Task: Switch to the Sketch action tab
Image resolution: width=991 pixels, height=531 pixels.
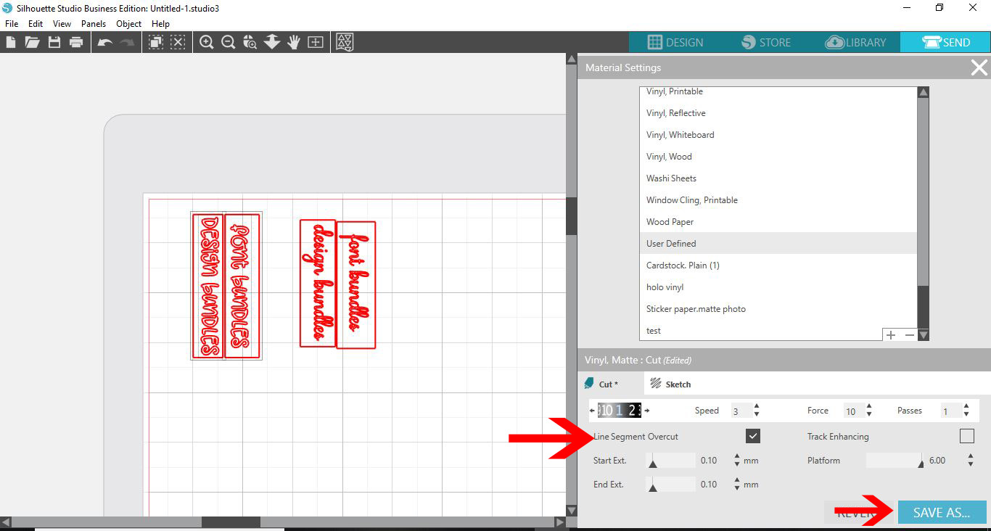Action: pos(670,384)
